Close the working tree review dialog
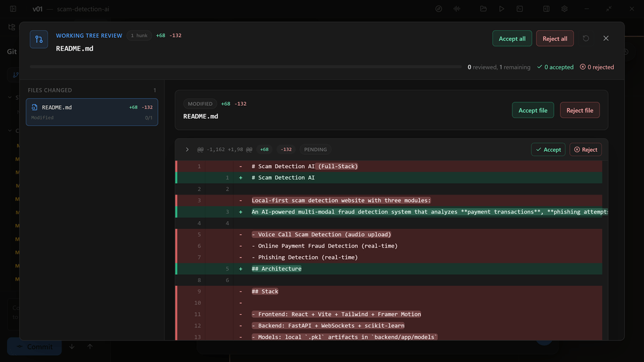Viewport: 644px width, 362px height. click(606, 38)
